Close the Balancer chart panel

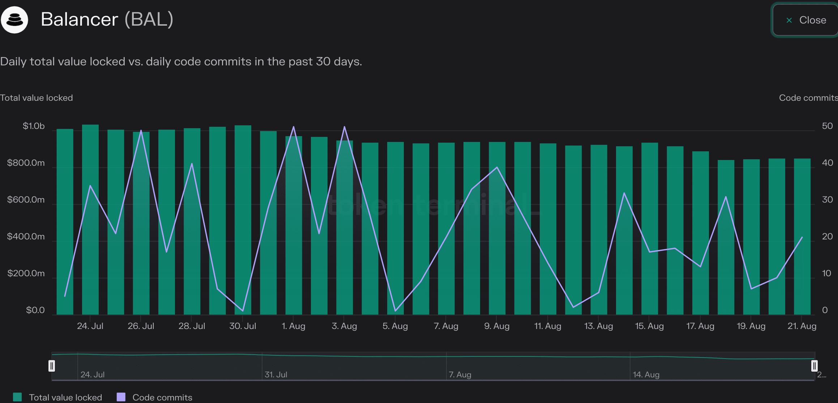click(x=805, y=20)
